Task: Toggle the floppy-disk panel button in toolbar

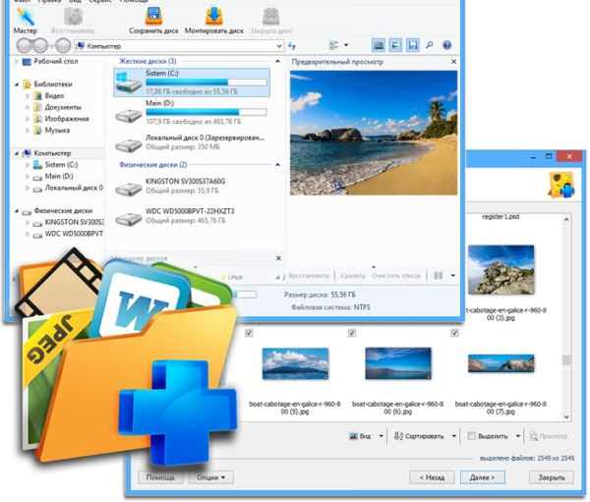Action: click(x=413, y=45)
